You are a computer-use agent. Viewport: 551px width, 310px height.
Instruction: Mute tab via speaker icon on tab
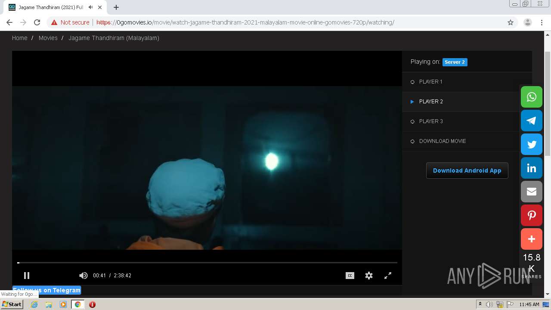click(90, 7)
